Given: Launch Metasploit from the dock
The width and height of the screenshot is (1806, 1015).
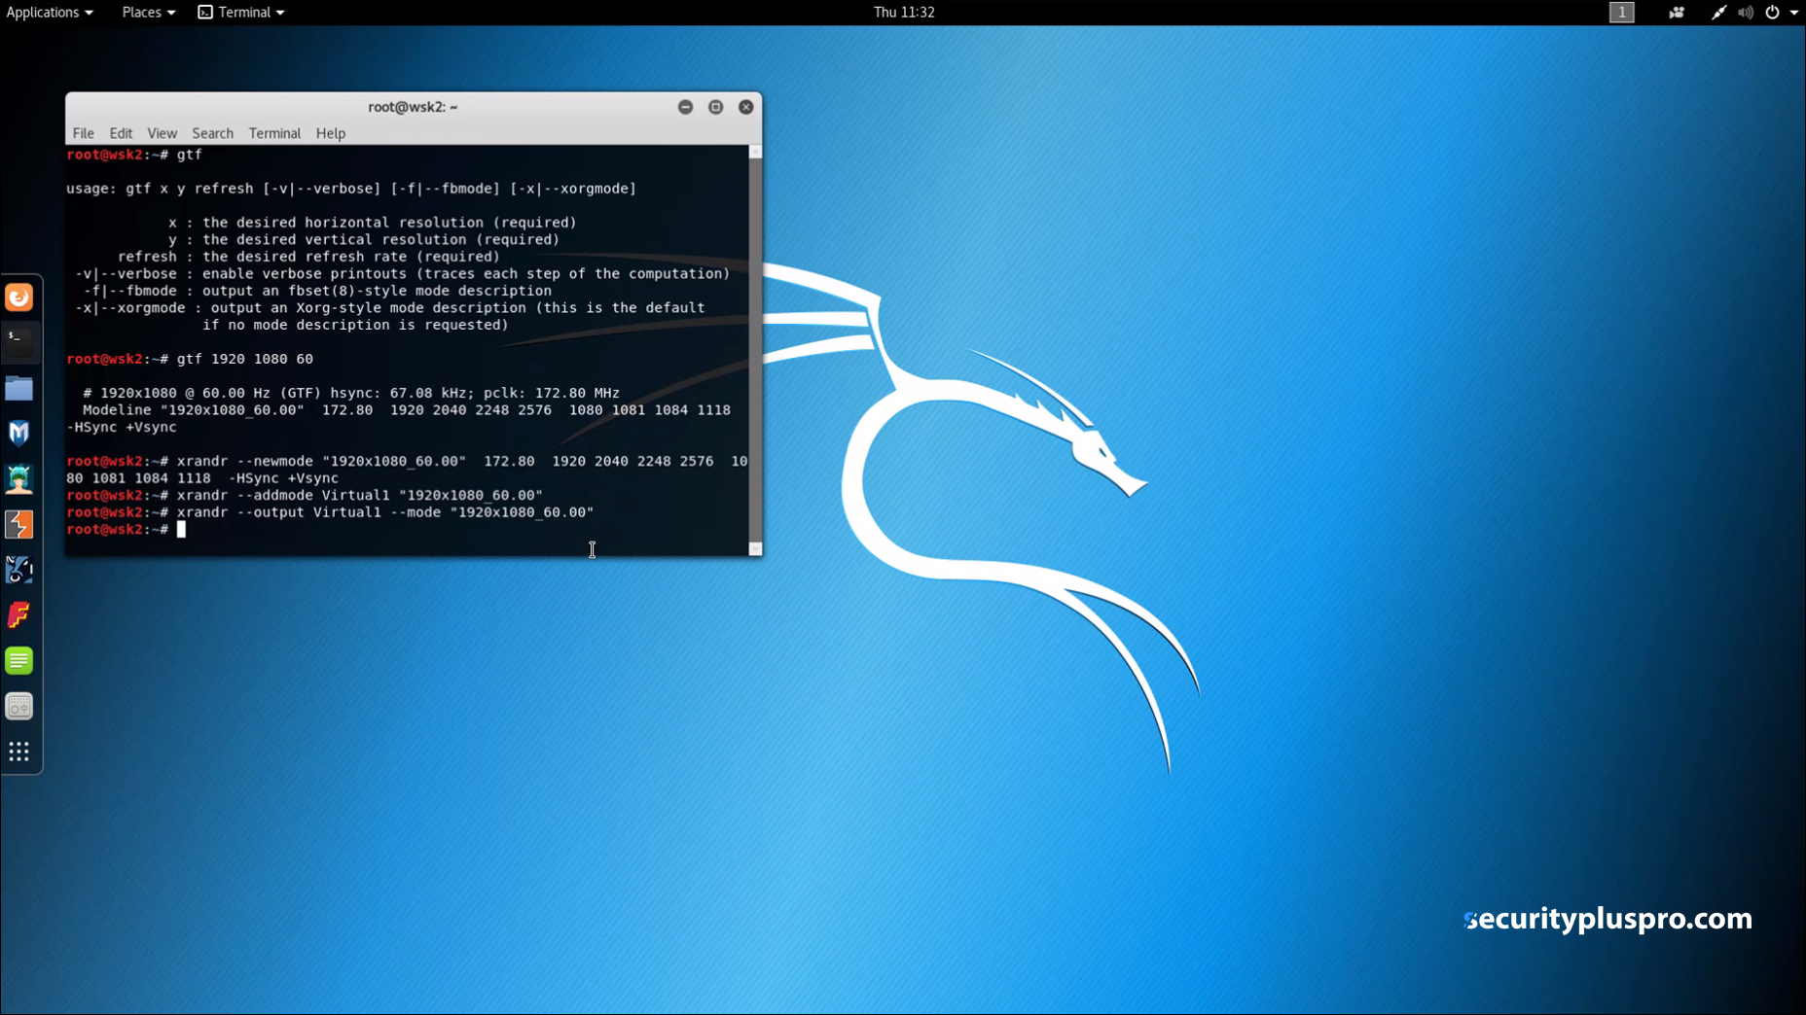Looking at the screenshot, I should coord(19,434).
